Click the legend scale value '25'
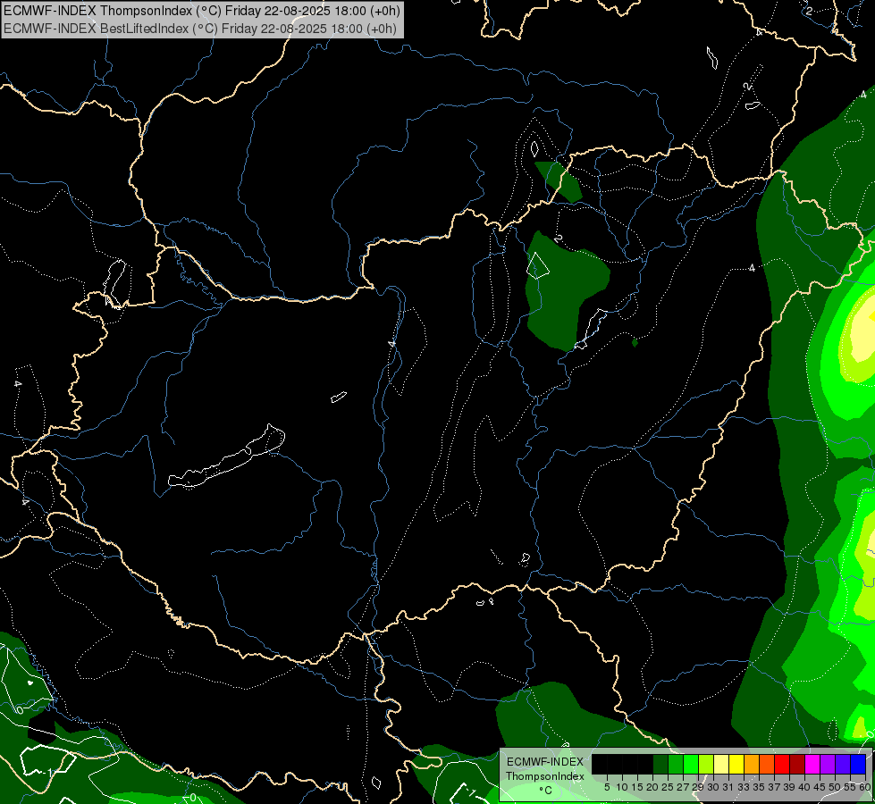 click(668, 787)
